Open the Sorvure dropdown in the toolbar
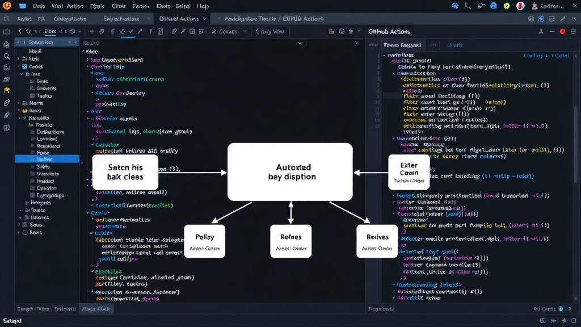This screenshot has height=327, width=581. coord(229,32)
